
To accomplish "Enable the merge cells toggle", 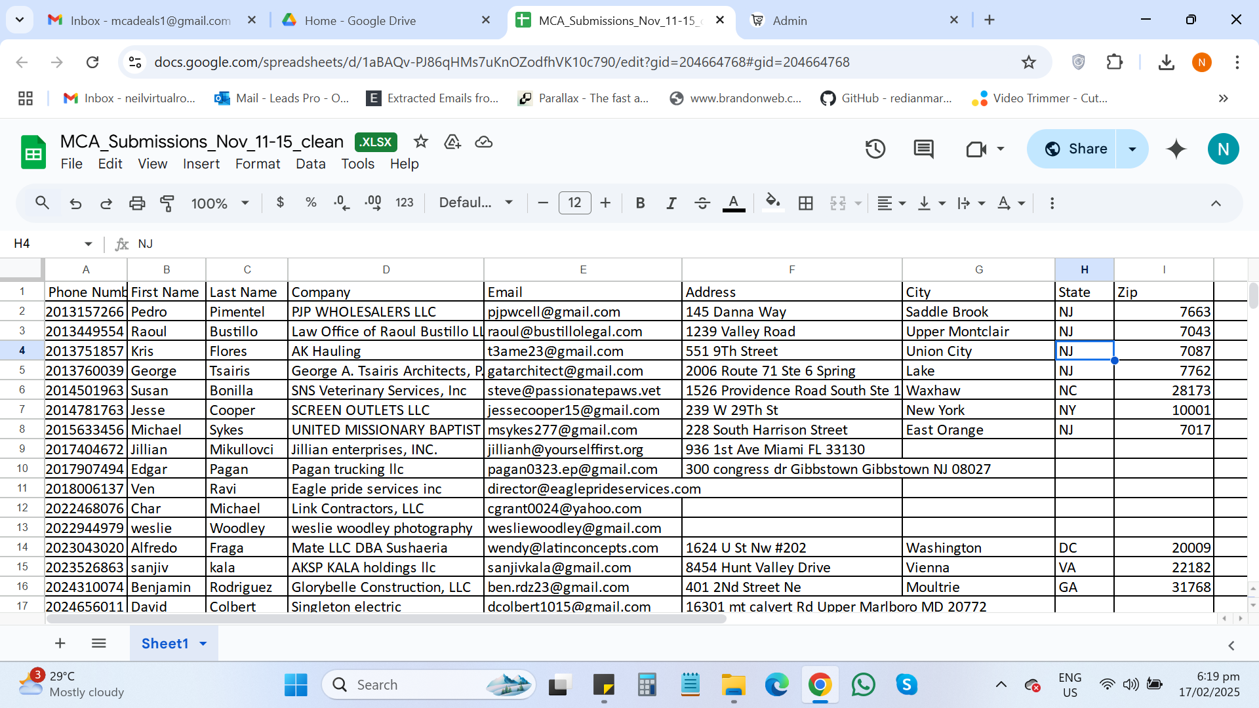I will point(836,203).
